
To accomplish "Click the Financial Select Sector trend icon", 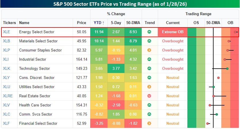I will [149, 124].
